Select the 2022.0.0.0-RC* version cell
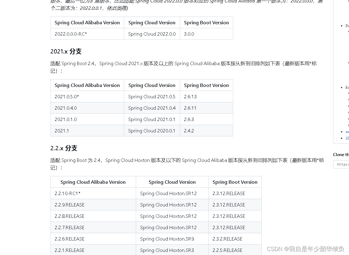The image size is (349, 255). (87, 34)
